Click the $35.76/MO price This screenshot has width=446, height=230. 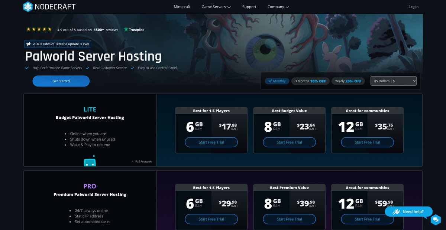[x=384, y=126]
